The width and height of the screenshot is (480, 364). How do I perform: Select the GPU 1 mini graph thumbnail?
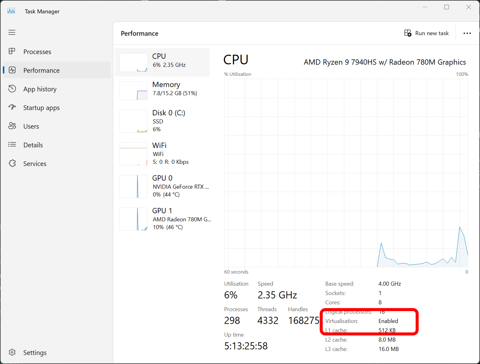pyautogui.click(x=134, y=219)
